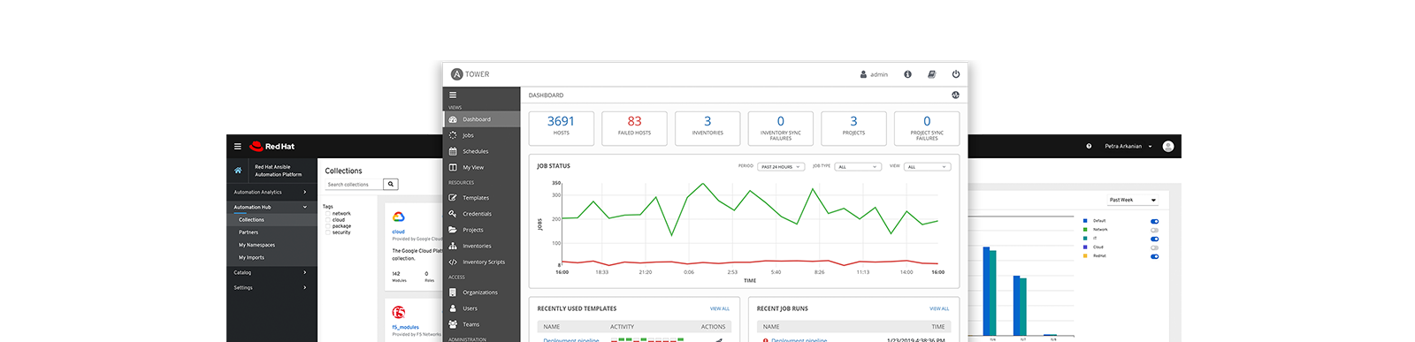Open the Past Week dropdown

coord(1134,200)
